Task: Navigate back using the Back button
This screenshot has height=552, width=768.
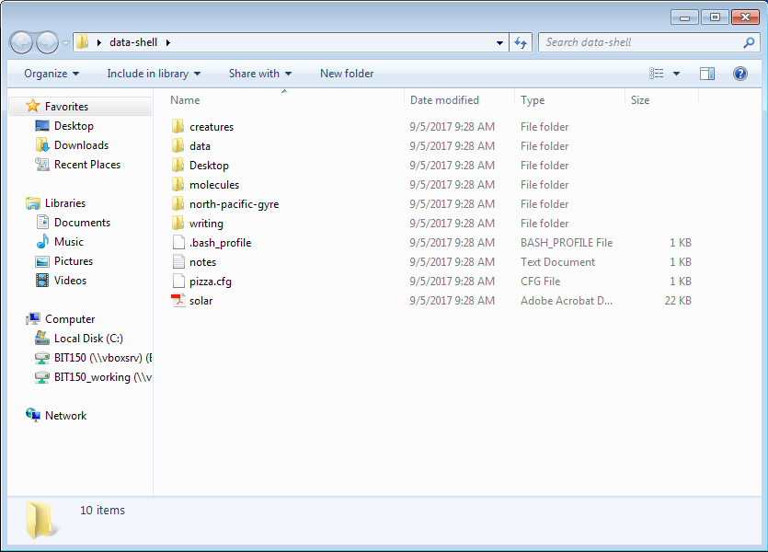Action: 20,41
